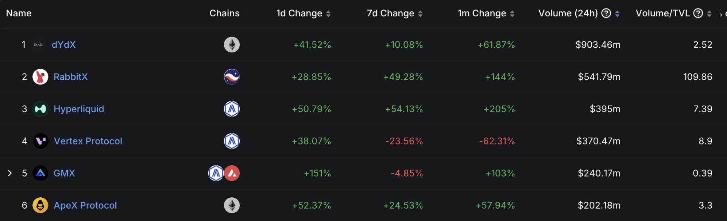Click the Ethereum chain icon in dYdX row

tap(232, 45)
